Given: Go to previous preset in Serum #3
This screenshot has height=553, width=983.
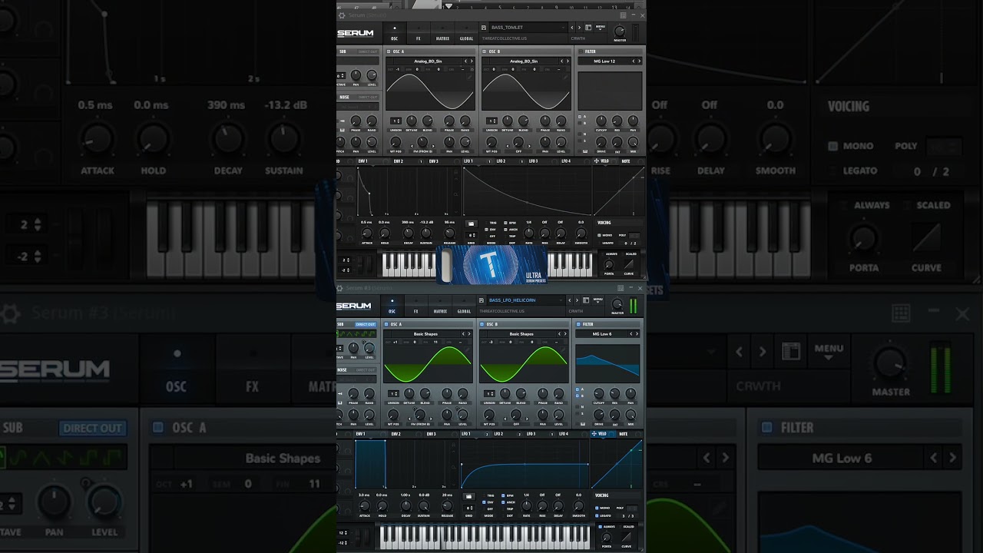Looking at the screenshot, I should click(x=571, y=300).
